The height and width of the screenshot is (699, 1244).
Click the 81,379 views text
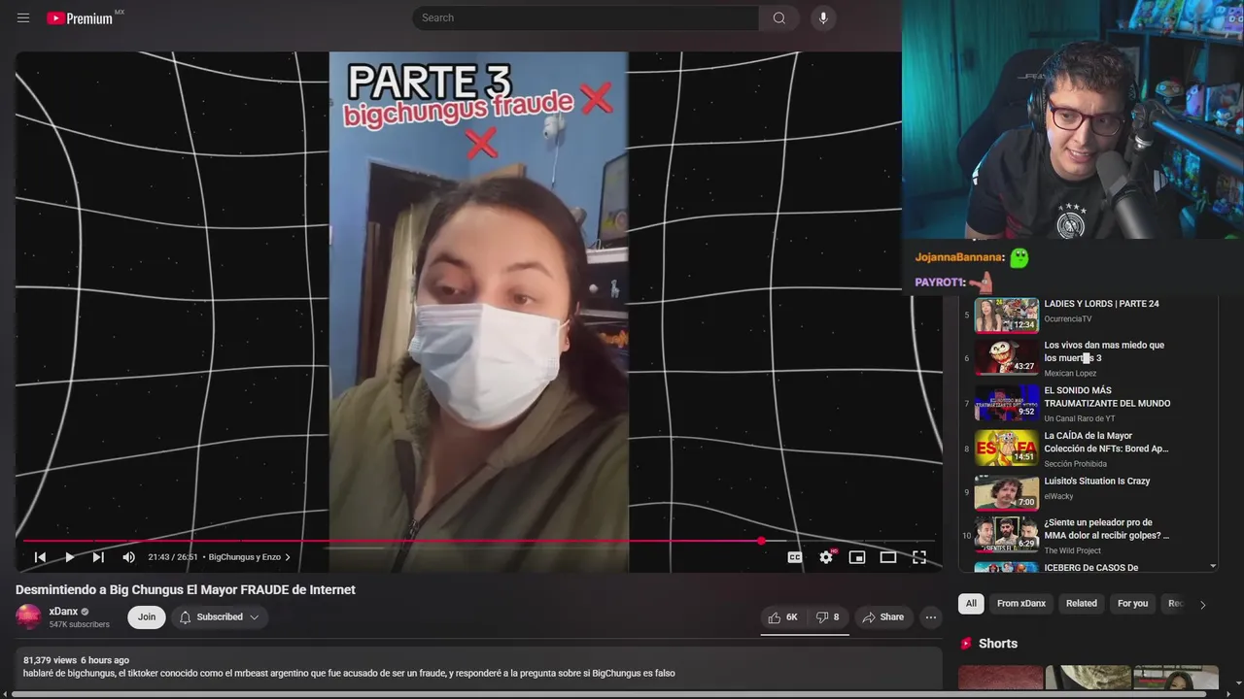[x=50, y=660]
